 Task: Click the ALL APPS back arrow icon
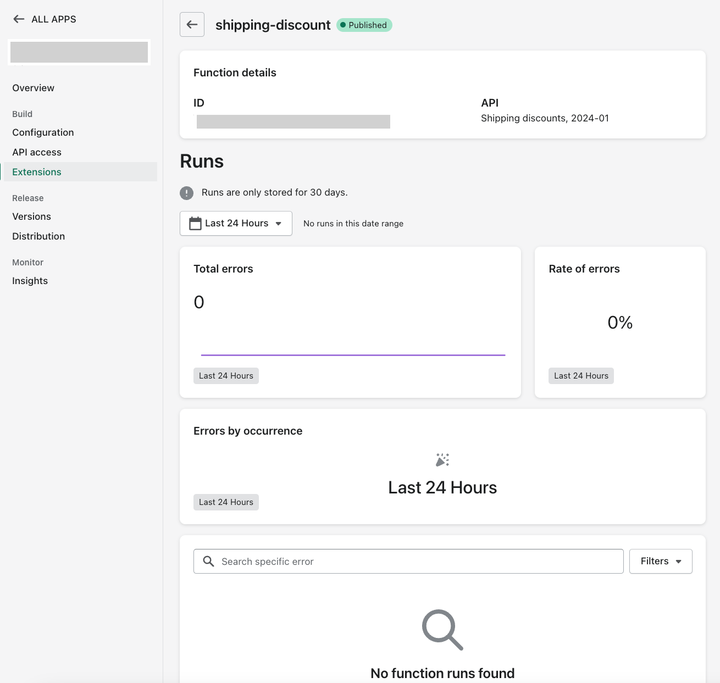[x=19, y=19]
